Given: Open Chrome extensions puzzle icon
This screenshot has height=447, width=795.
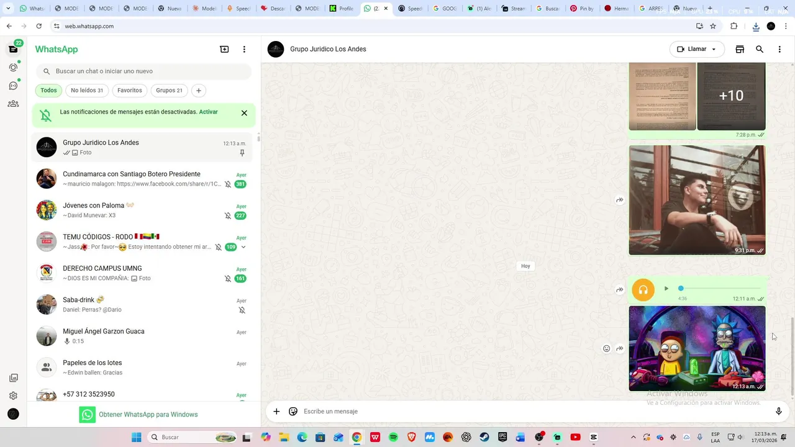Looking at the screenshot, I should click(734, 26).
